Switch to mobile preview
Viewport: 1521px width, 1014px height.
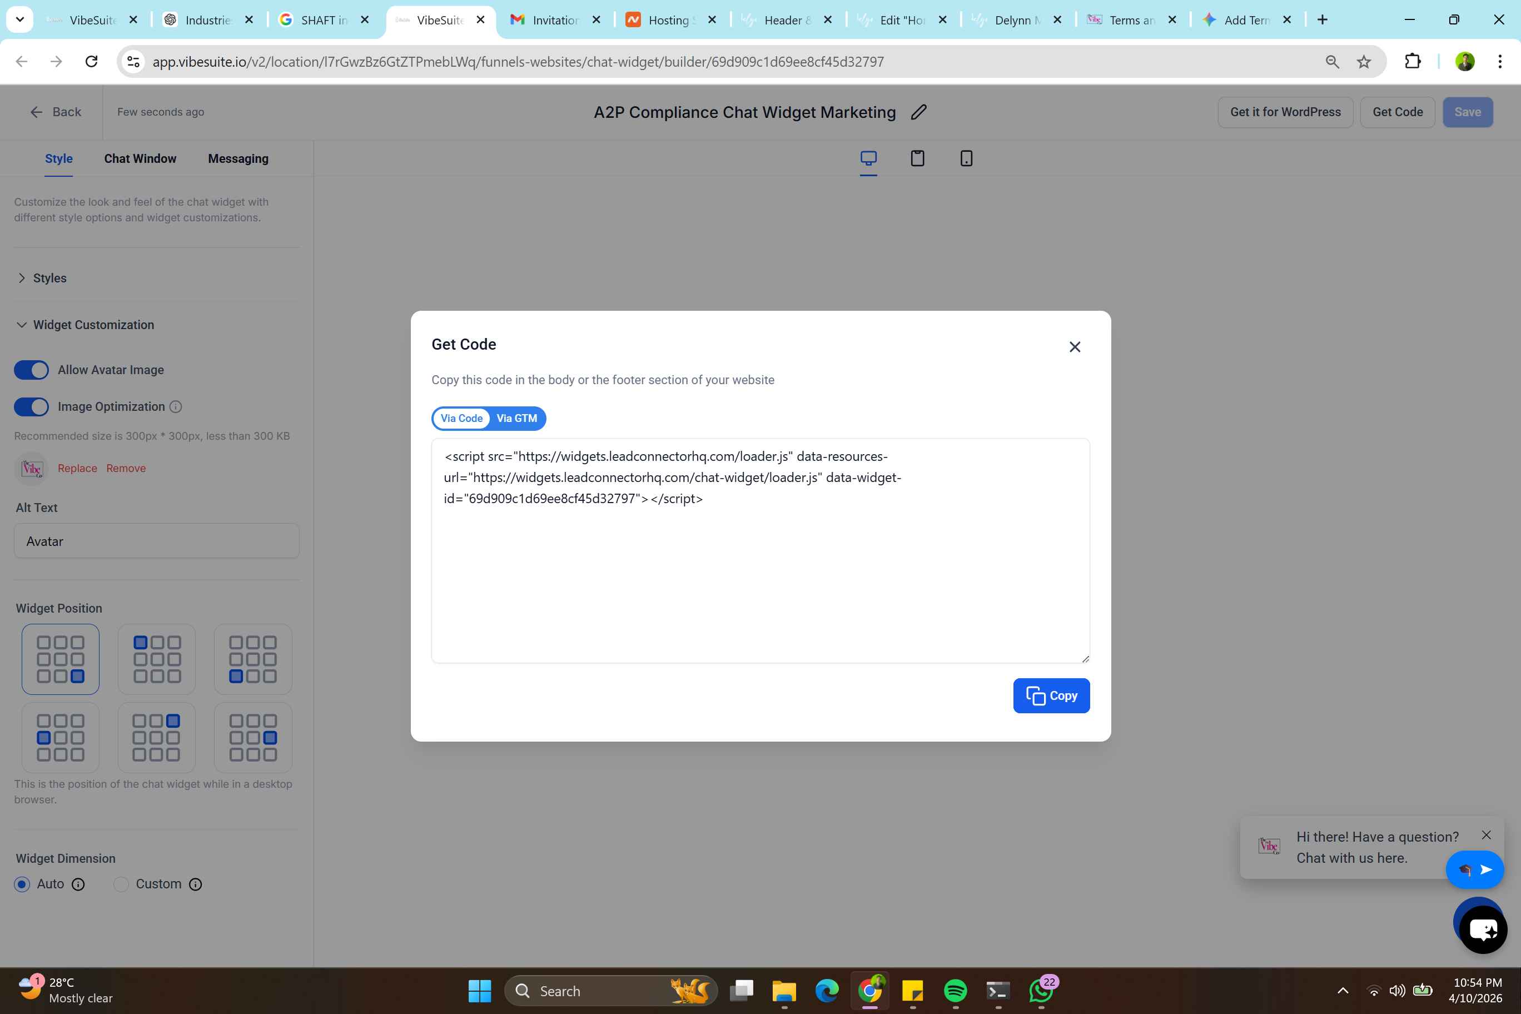coord(966,158)
